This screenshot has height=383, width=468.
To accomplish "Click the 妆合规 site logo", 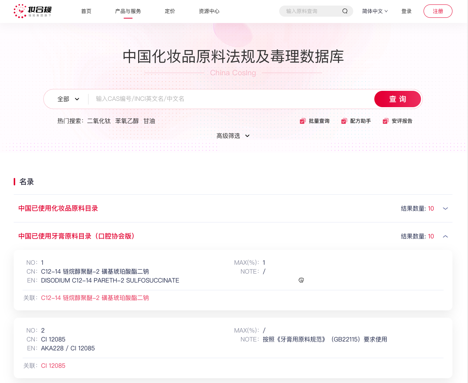I will pyautogui.click(x=32, y=11).
